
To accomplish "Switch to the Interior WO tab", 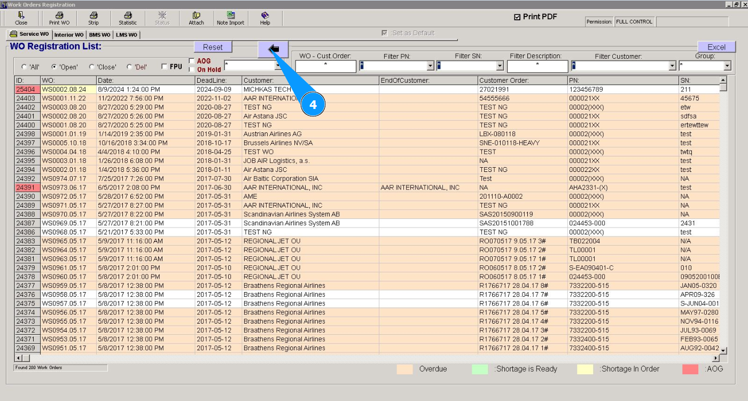I will point(69,35).
